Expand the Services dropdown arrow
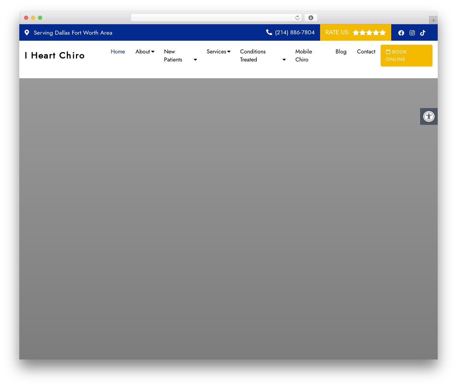The image size is (457, 387). click(229, 52)
